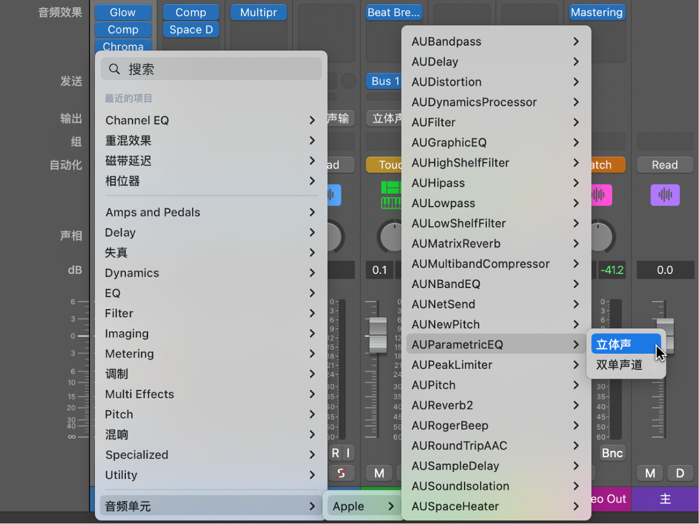Mute the strip with the Read automation button

coord(650,473)
